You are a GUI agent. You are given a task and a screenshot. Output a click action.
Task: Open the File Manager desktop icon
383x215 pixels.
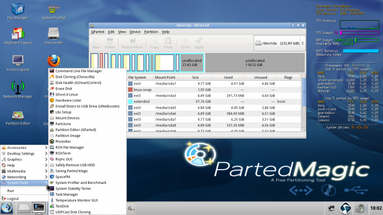[18, 11]
